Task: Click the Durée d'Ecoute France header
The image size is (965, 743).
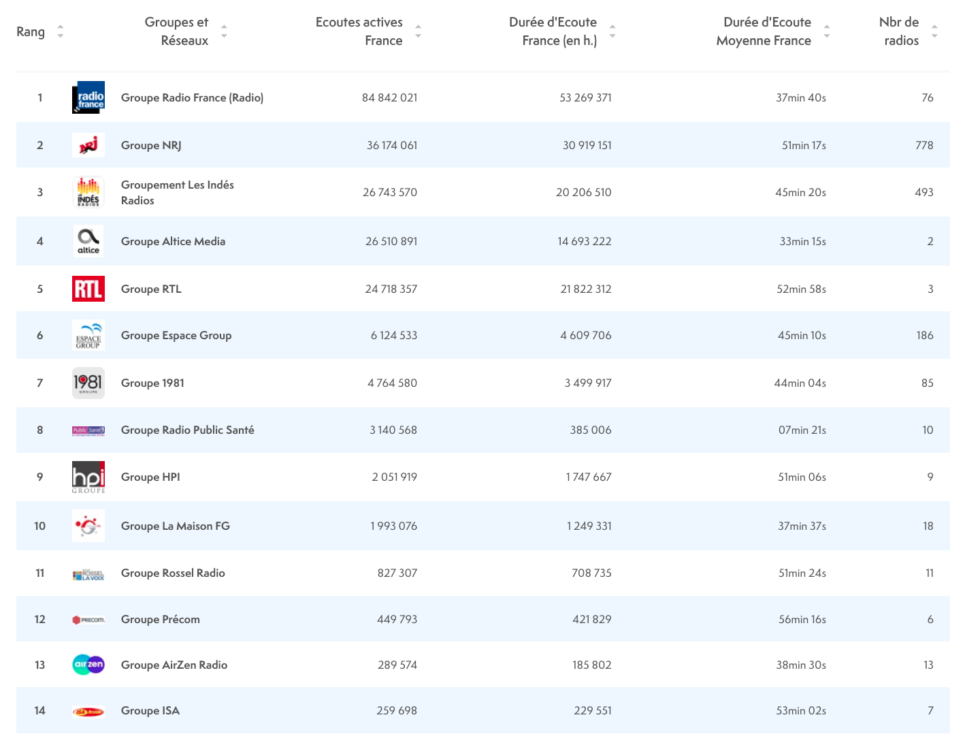Action: [553, 31]
